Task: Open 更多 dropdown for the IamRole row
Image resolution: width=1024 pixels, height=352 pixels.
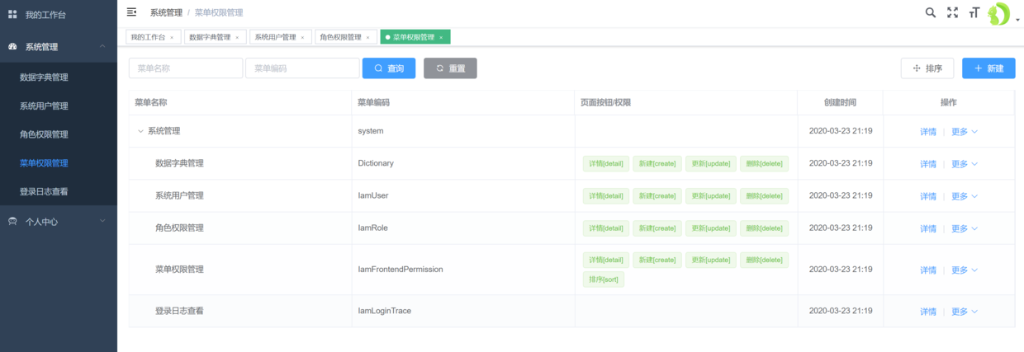Action: click(x=965, y=228)
